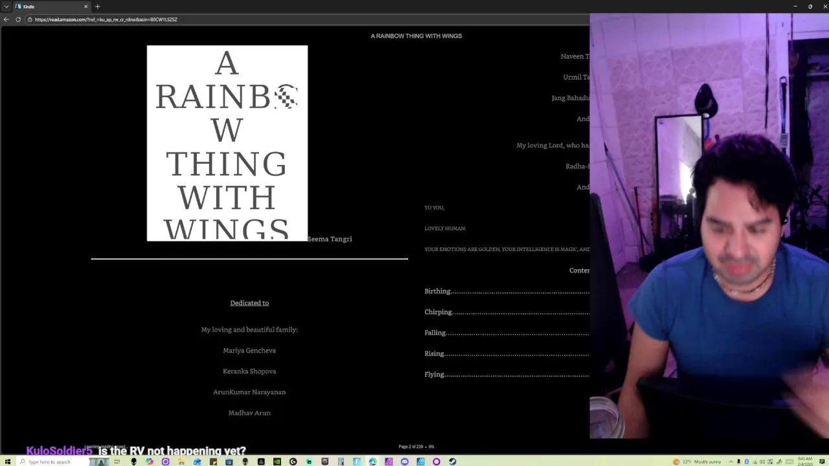Go to the Flying chapter
Viewport: 829px width, 466px height.
click(x=506, y=374)
